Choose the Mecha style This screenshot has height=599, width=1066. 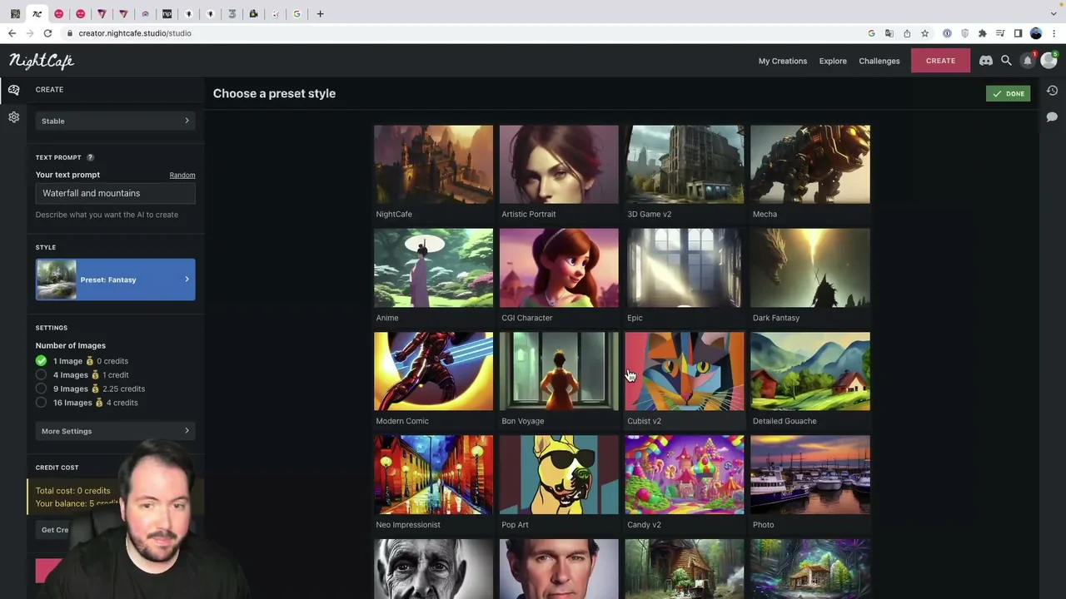(810, 171)
